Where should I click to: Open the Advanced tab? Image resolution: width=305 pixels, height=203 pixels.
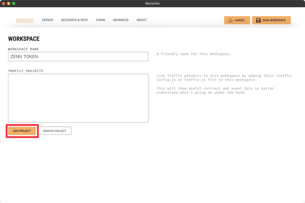click(x=121, y=20)
